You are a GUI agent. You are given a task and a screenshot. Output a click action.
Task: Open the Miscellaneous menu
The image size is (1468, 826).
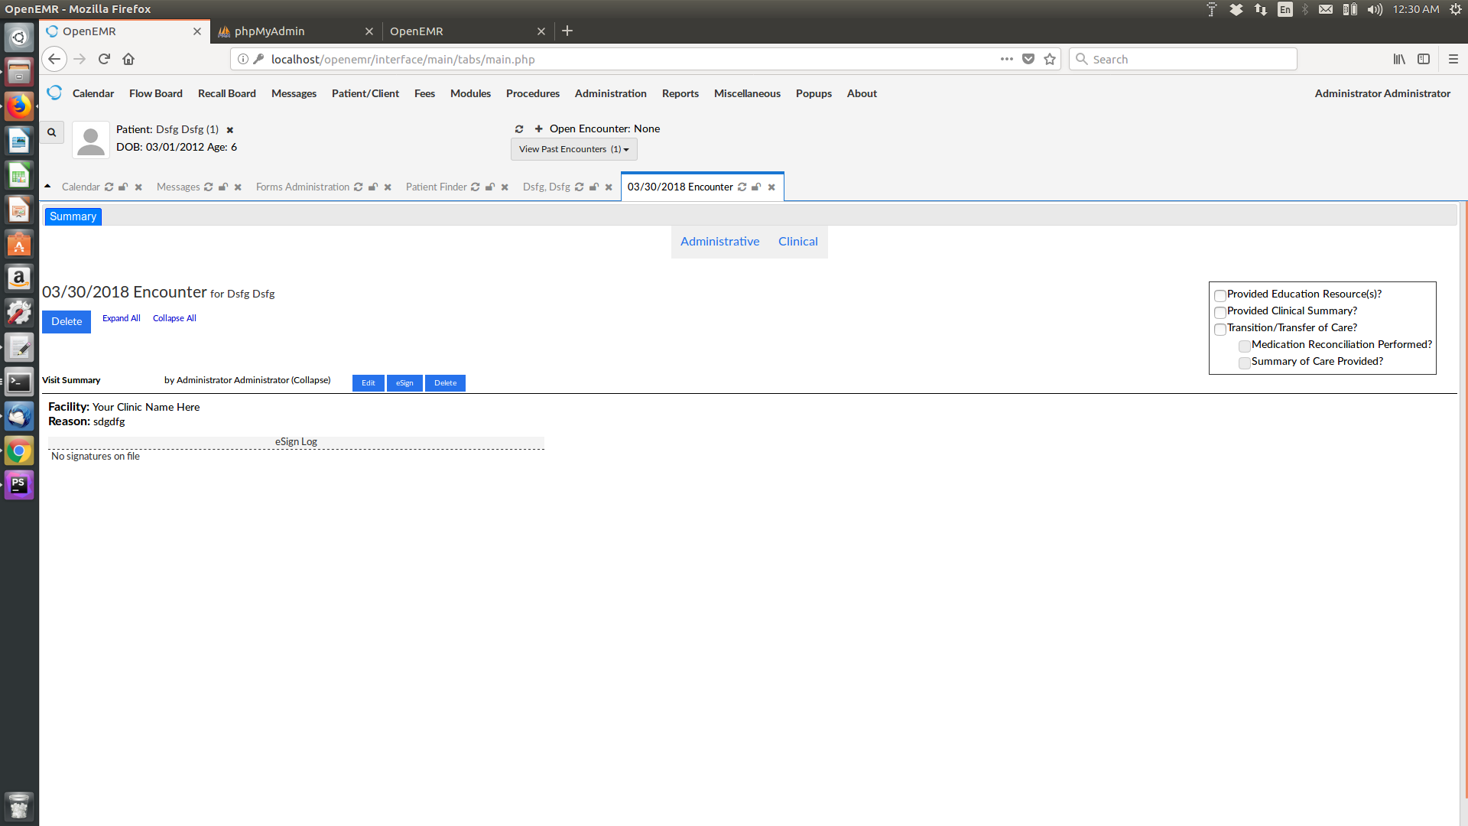(x=747, y=93)
